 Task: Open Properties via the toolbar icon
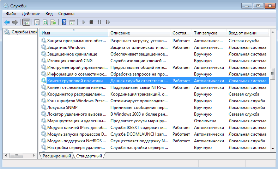(x=37, y=22)
